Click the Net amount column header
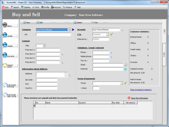The height and width of the screenshot is (127, 169). coord(131,103)
